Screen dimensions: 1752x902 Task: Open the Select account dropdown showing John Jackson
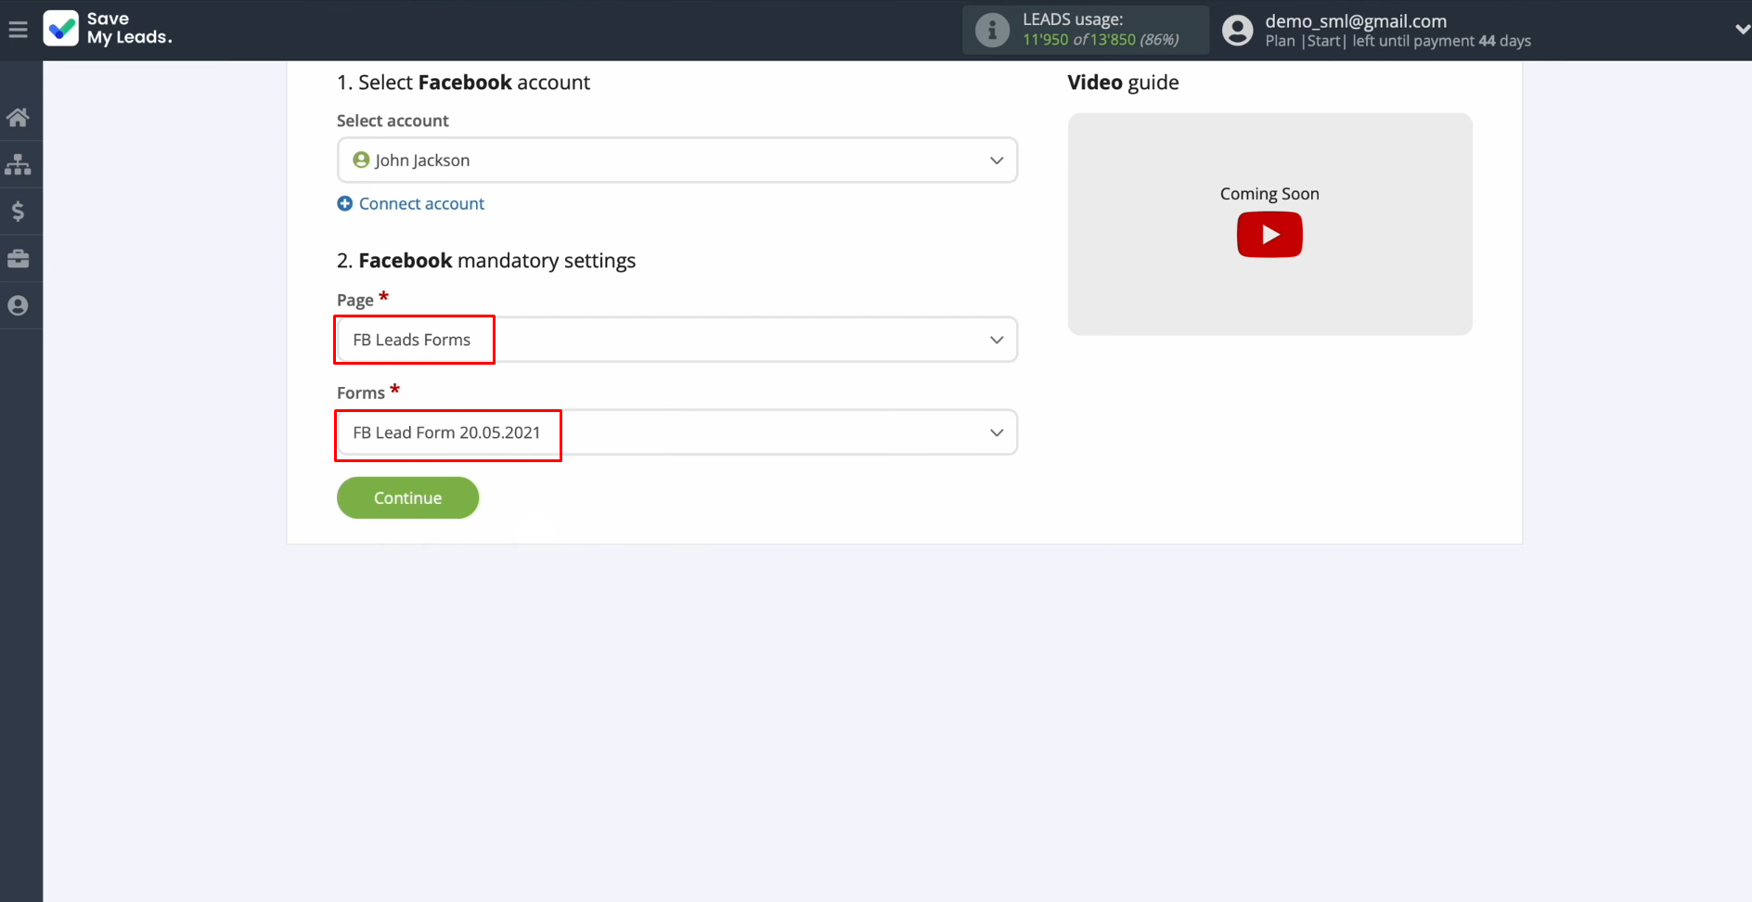click(x=677, y=161)
